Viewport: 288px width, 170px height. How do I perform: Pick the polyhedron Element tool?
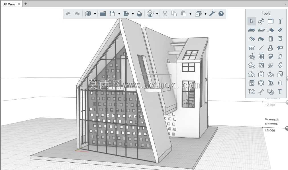(261, 83)
